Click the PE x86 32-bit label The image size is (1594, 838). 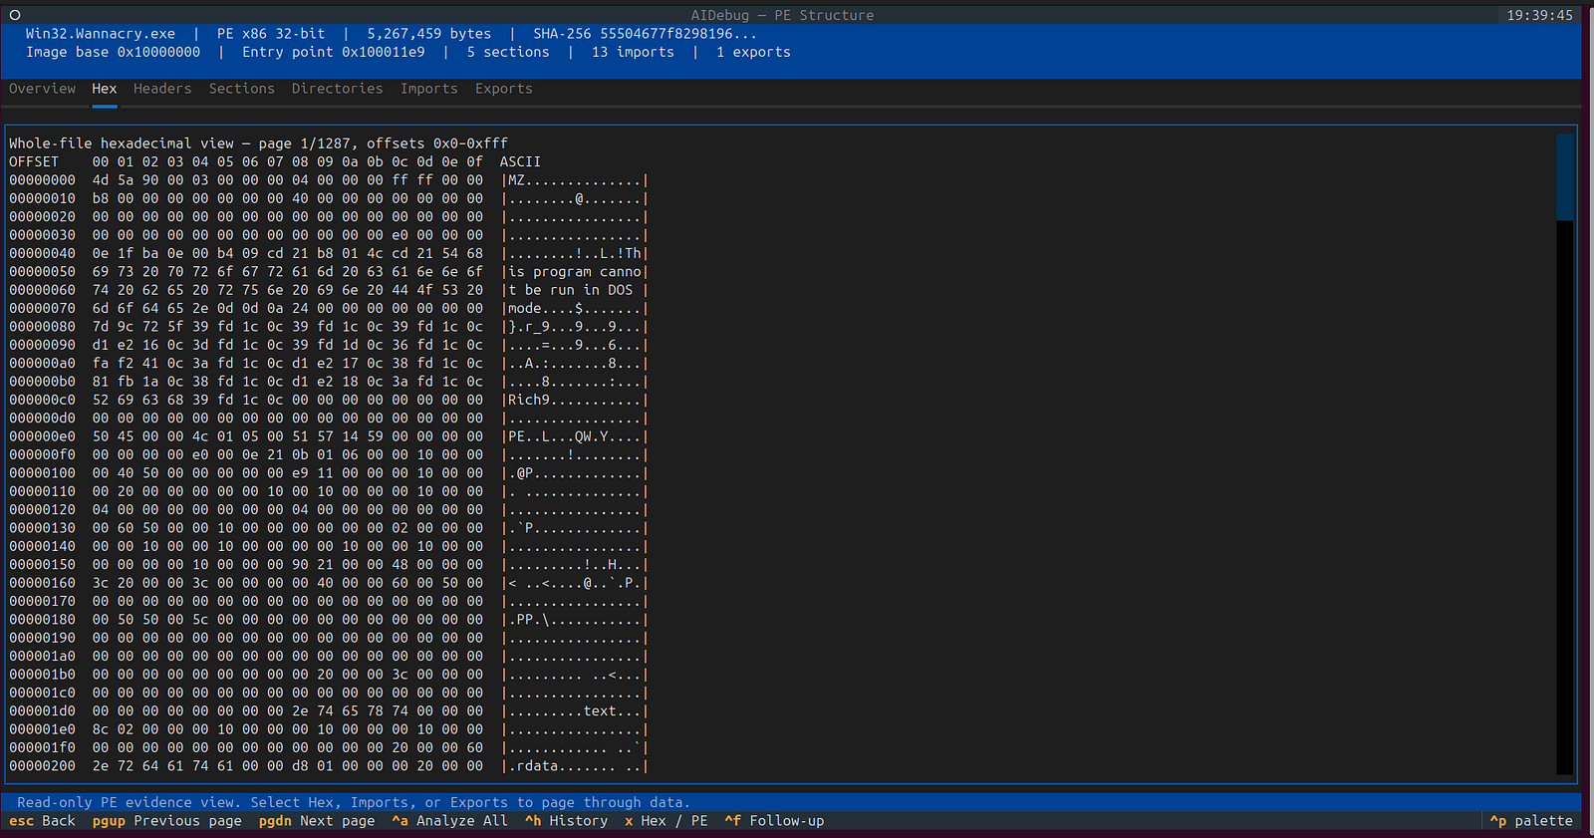pyautogui.click(x=271, y=34)
